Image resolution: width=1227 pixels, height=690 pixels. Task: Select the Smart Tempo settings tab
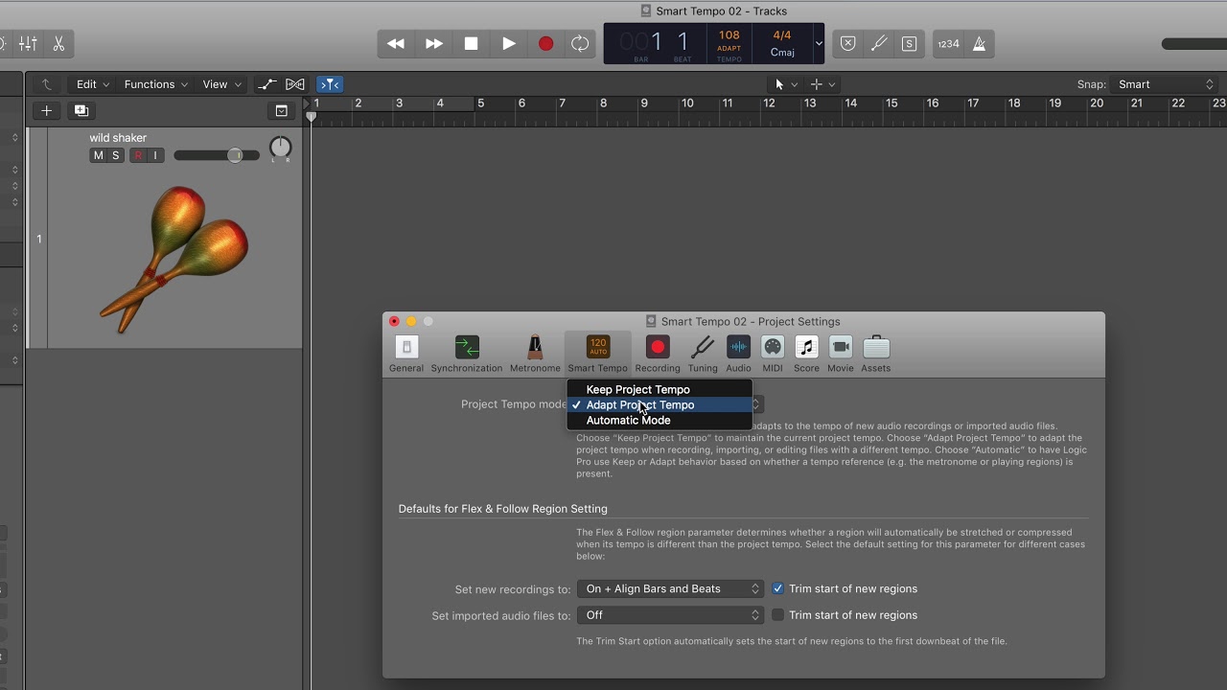tap(597, 354)
